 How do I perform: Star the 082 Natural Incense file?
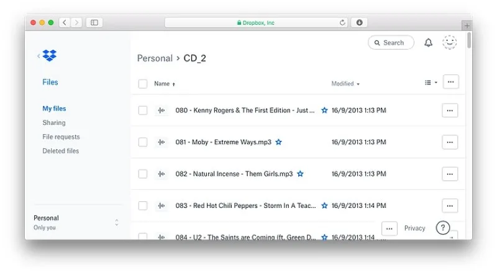click(x=300, y=174)
